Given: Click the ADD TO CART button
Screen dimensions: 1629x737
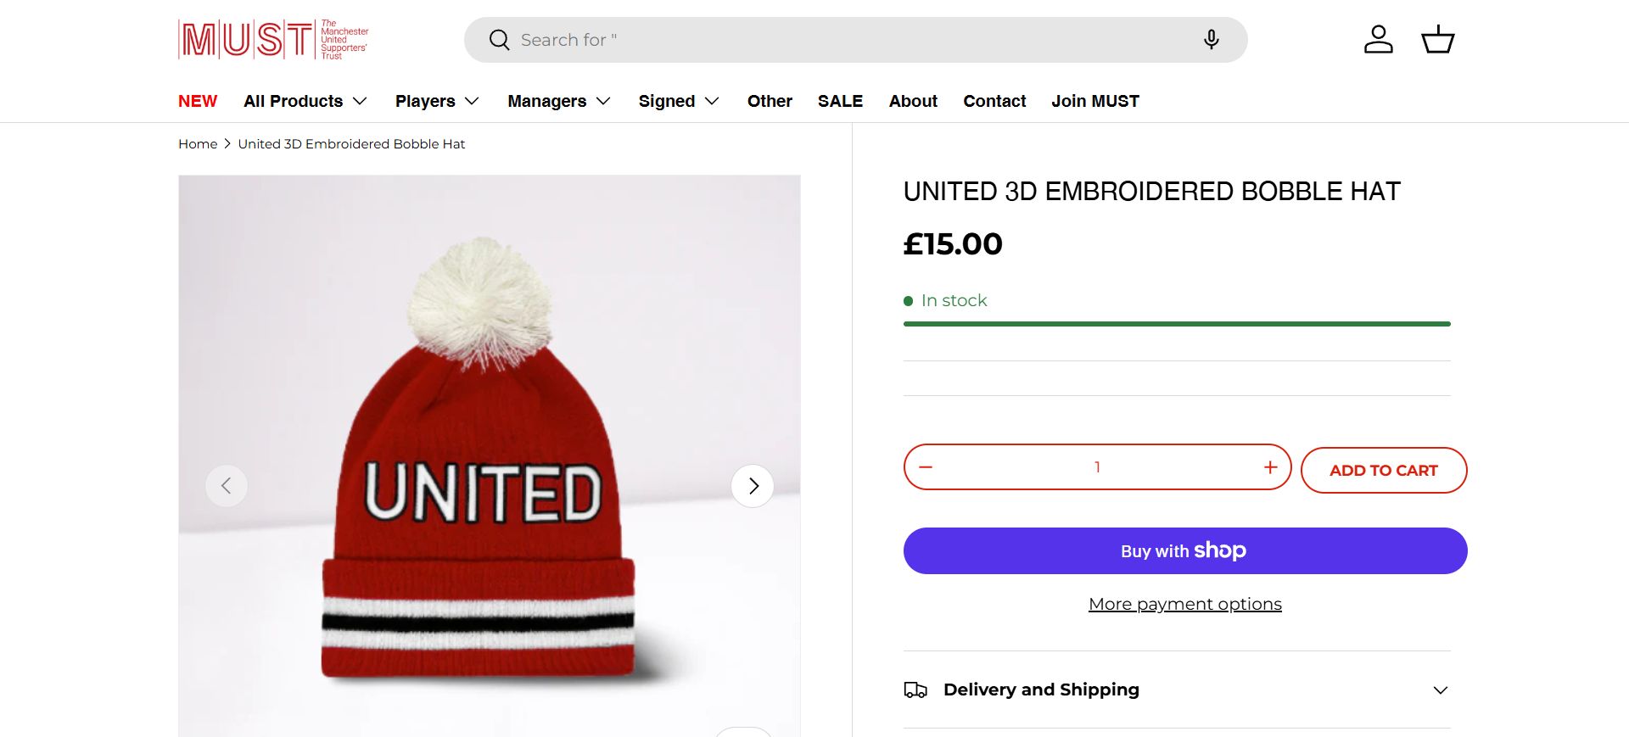Looking at the screenshot, I should point(1383,471).
